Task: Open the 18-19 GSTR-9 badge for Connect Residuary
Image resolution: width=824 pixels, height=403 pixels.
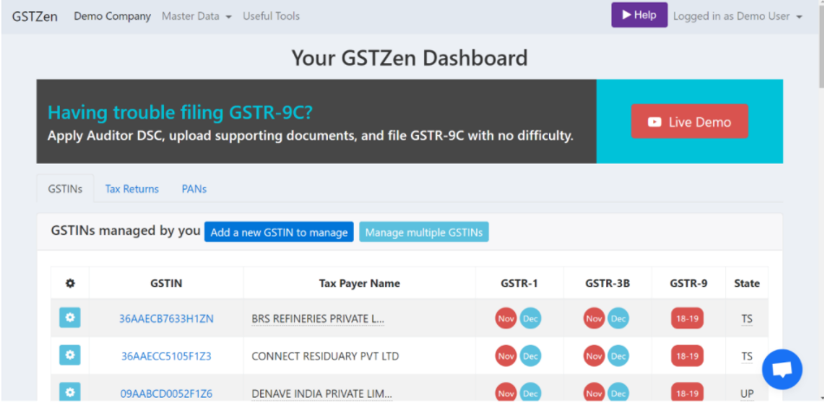Action: [x=687, y=355]
